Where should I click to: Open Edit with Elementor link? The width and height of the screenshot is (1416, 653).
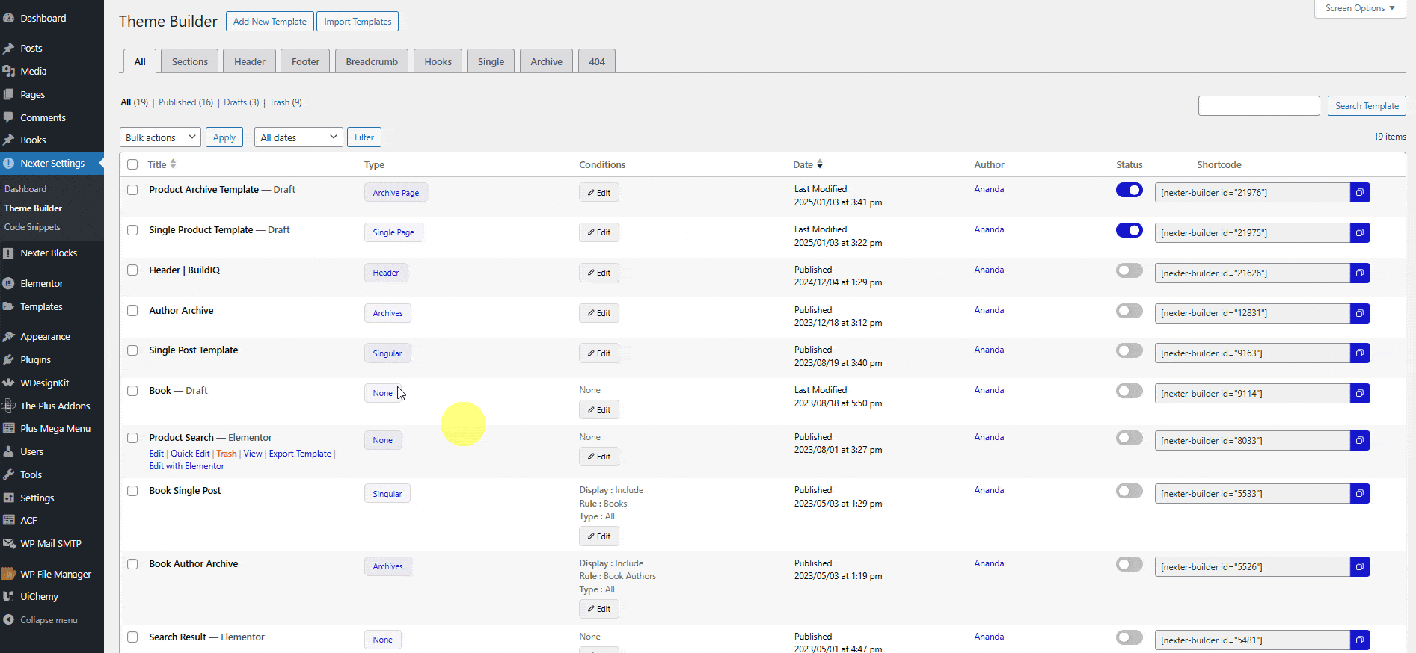186,466
